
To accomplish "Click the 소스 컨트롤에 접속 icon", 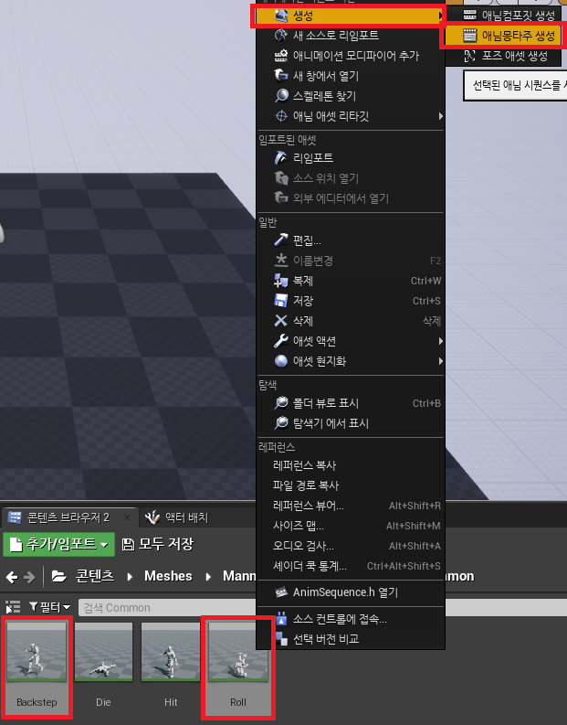I will coord(281,618).
